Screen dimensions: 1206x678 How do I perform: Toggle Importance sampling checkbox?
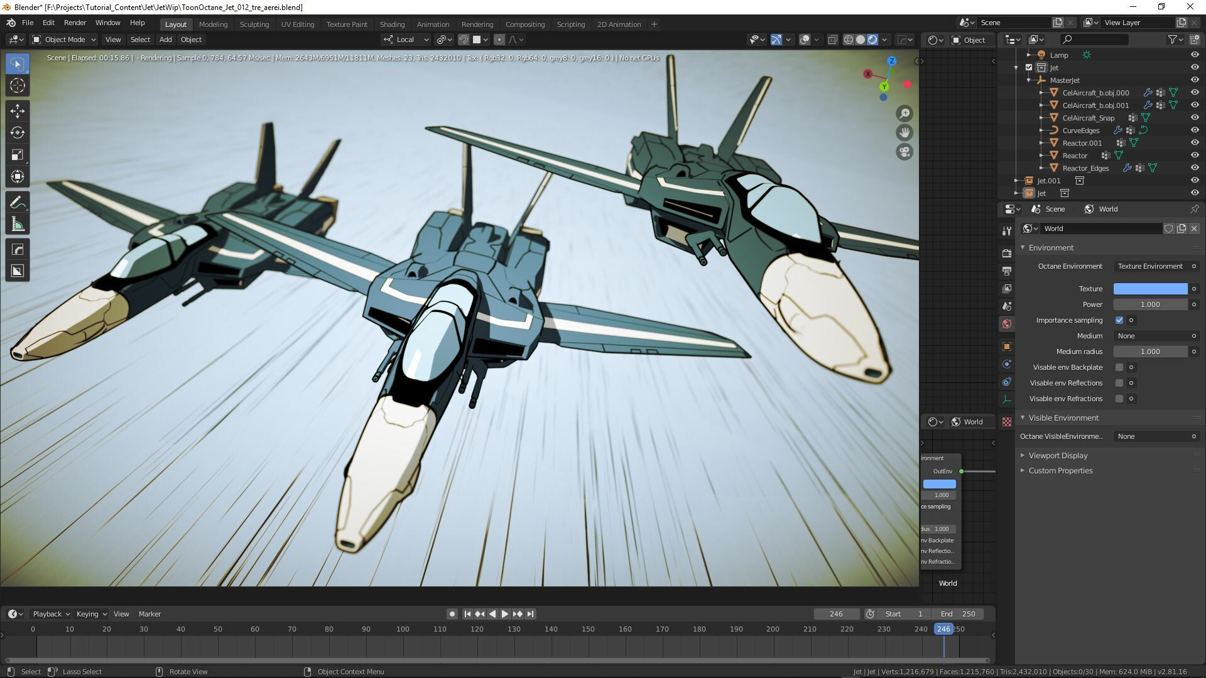1119,320
